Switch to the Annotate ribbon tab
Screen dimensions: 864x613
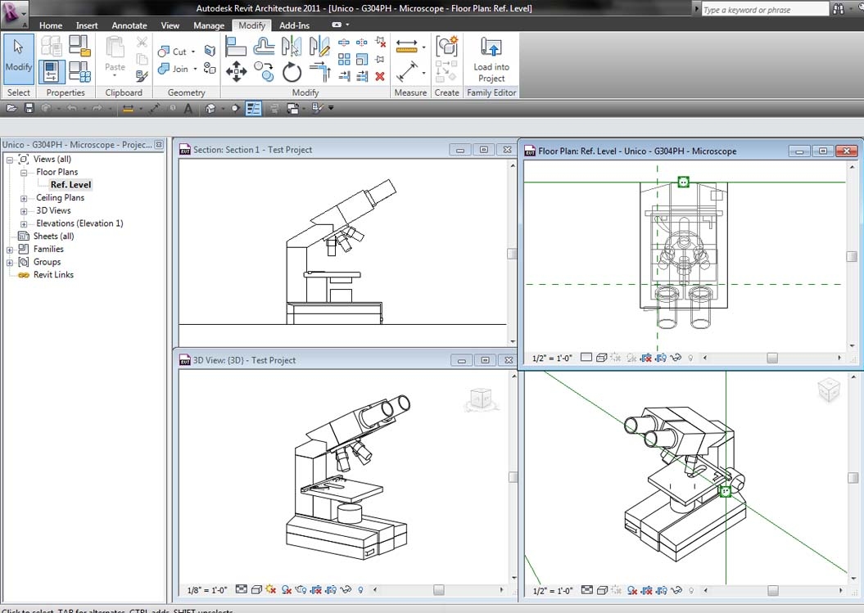(129, 25)
